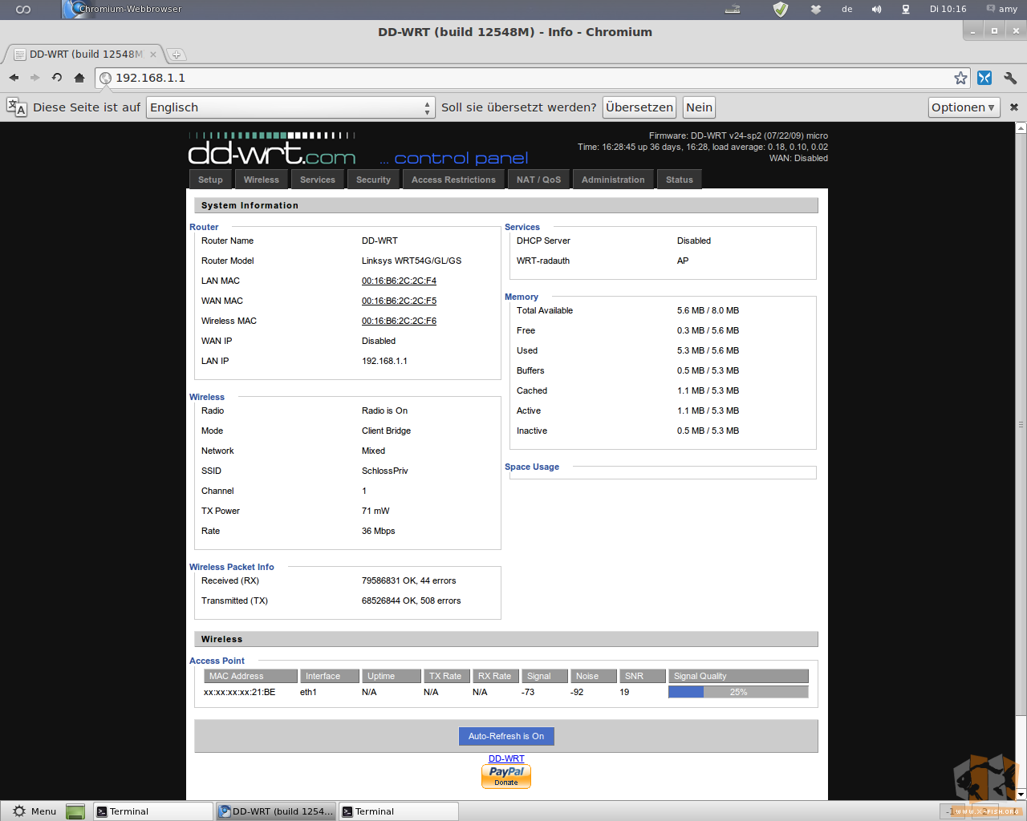This screenshot has width=1027, height=821.
Task: Open the Menu gear button in the taskbar
Action: (35, 811)
